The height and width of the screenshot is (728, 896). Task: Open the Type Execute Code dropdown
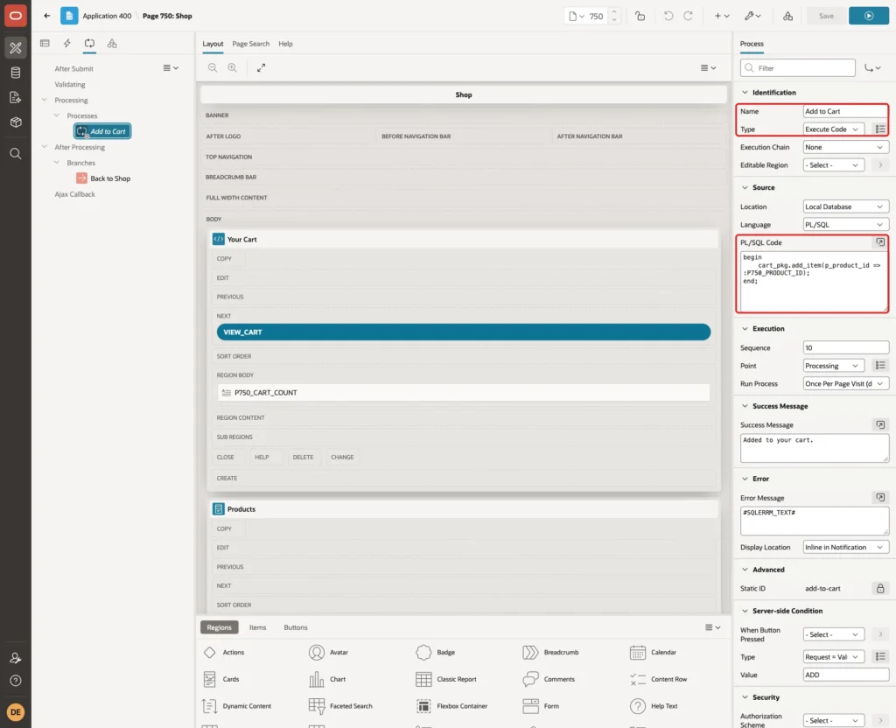[833, 129]
